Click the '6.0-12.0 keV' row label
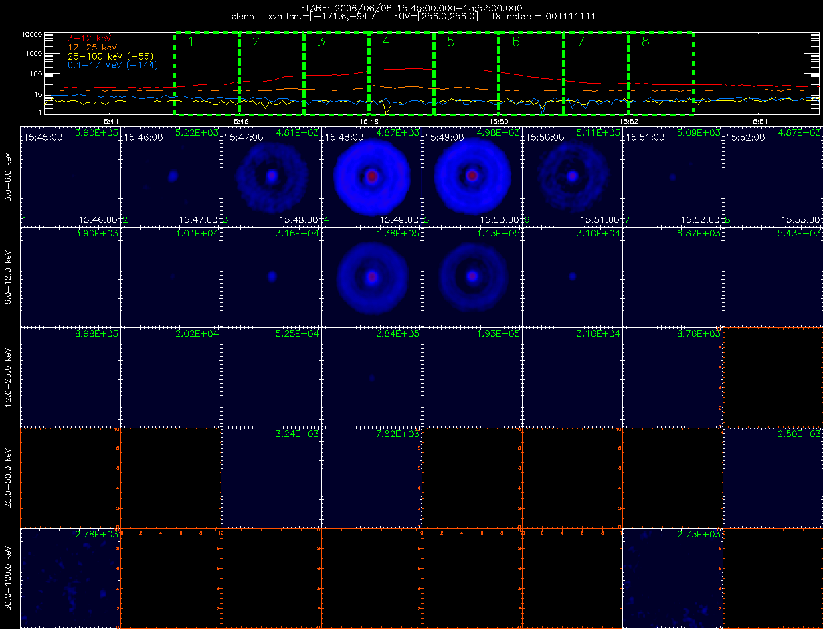823x629 pixels. [9, 276]
